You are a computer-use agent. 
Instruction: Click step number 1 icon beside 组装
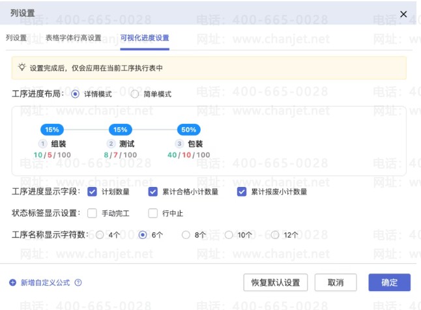(x=43, y=144)
